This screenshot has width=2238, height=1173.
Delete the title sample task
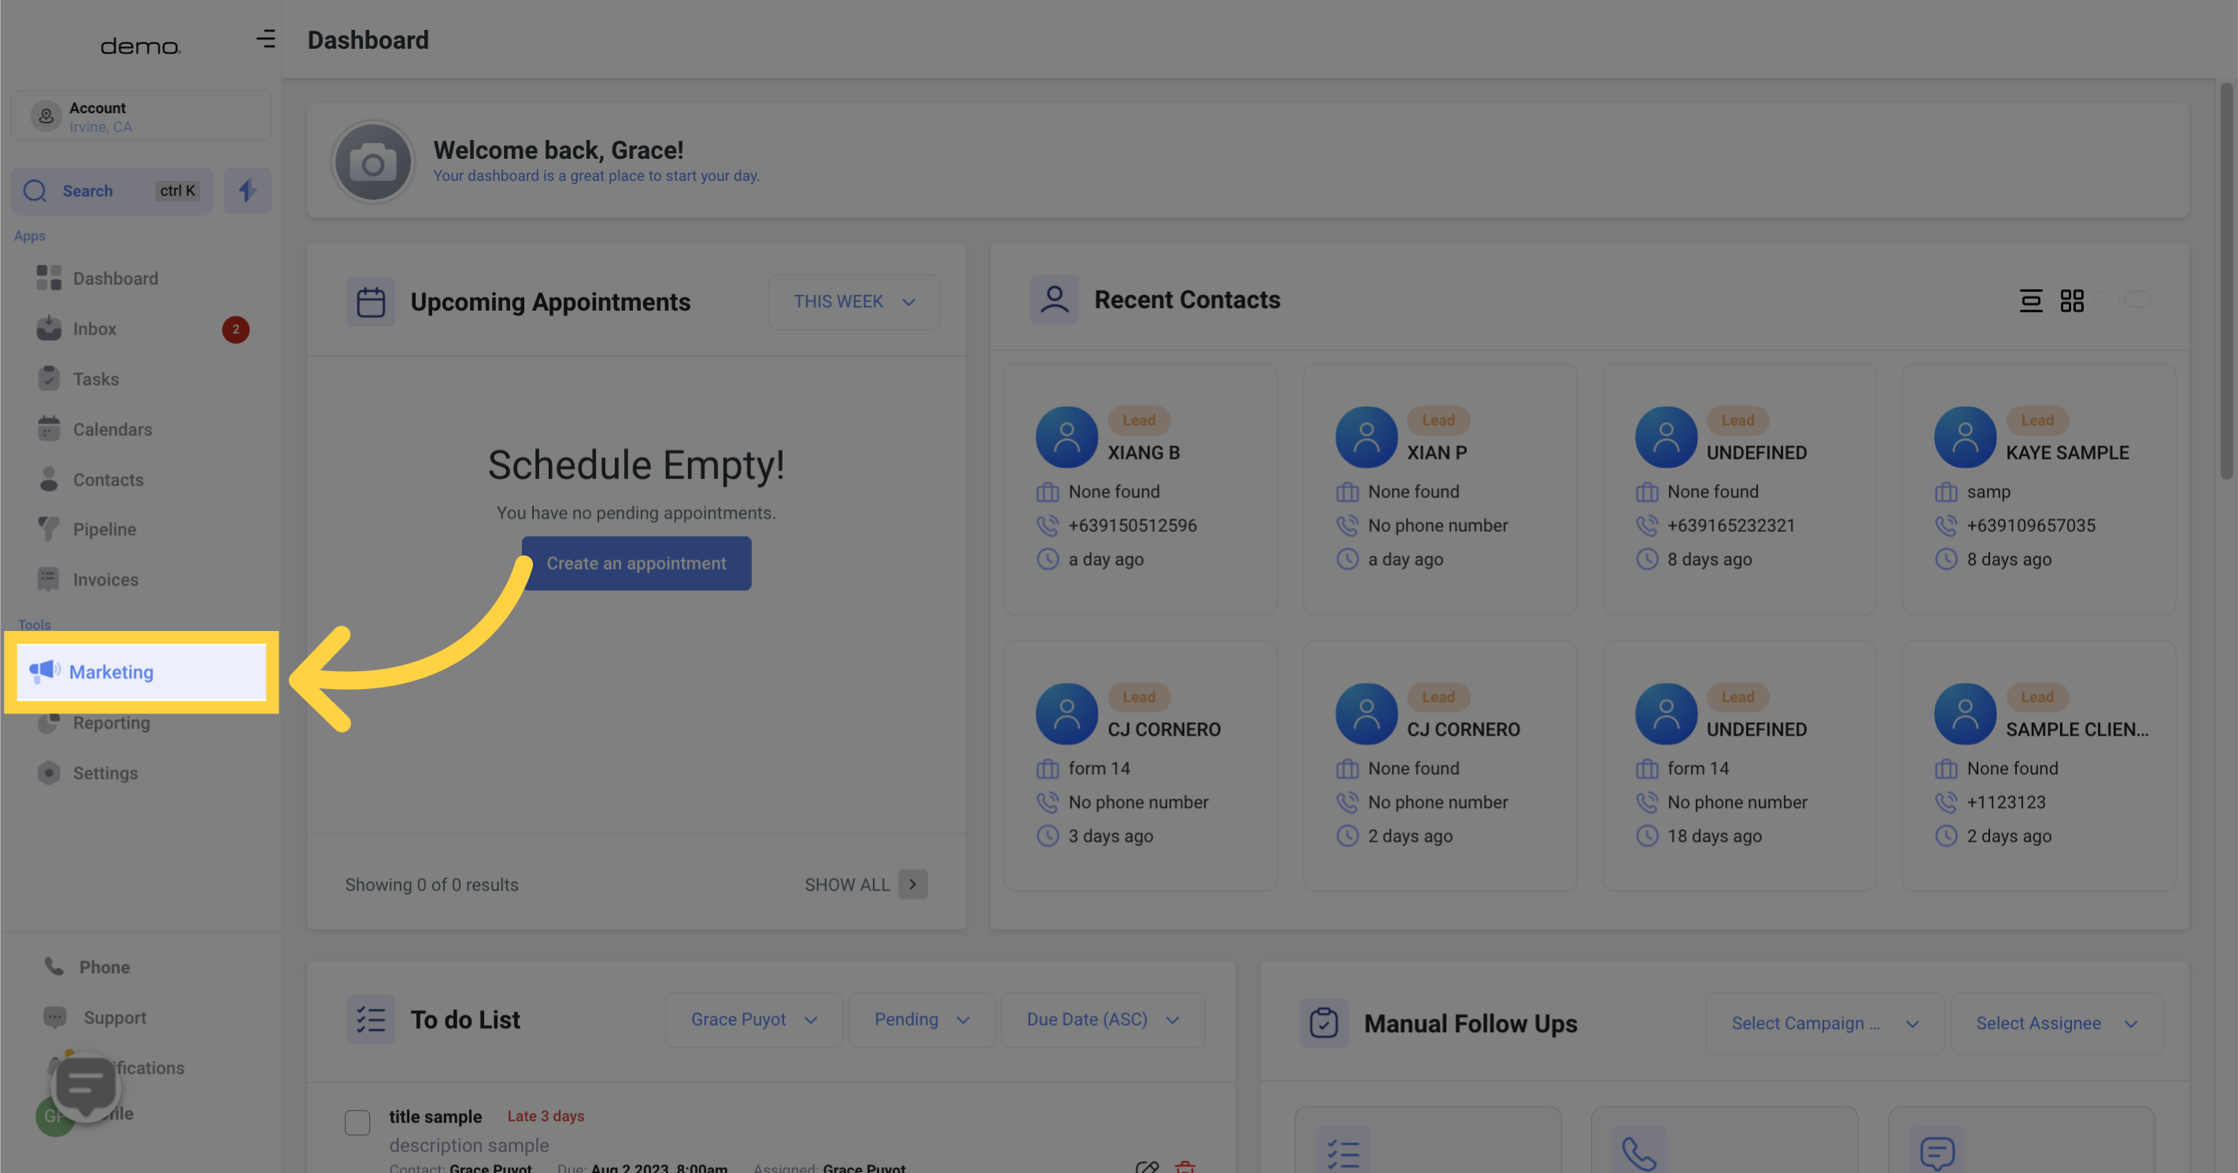tap(1185, 1166)
